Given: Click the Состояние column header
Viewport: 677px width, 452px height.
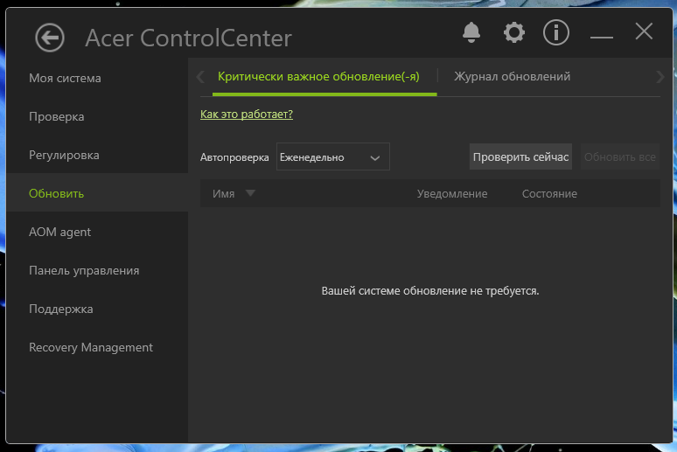Looking at the screenshot, I should point(549,194).
